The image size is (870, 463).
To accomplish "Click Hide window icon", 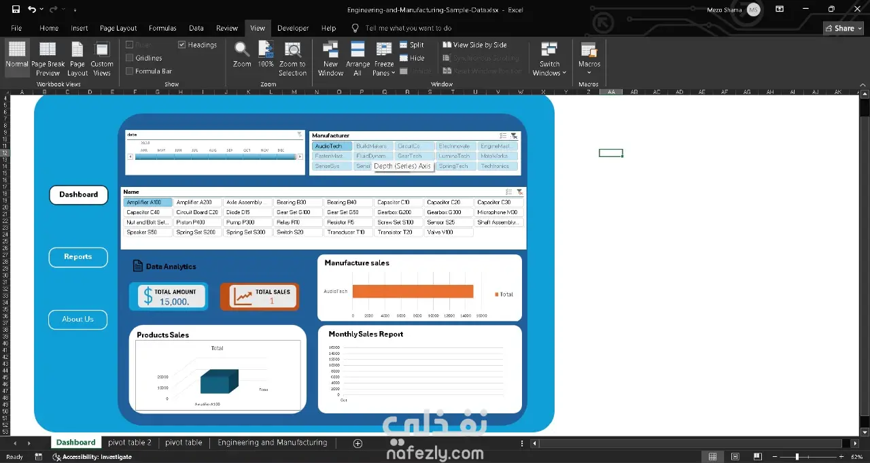I will [403, 58].
